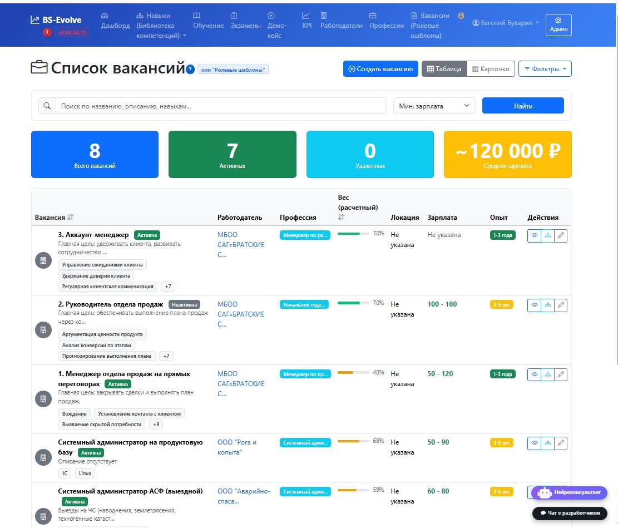The image size is (618, 528).
Task: Open the Мин. зарплата dropdown
Action: click(434, 106)
